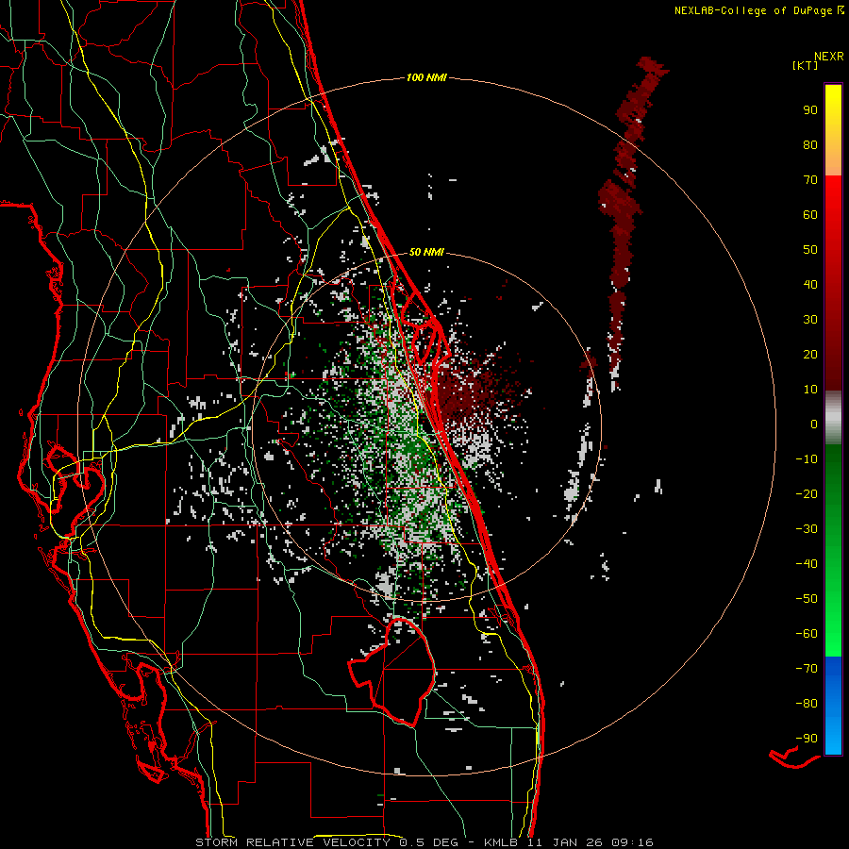Click the -70 knot scale label
Image resolution: width=849 pixels, height=849 pixels.
807,669
